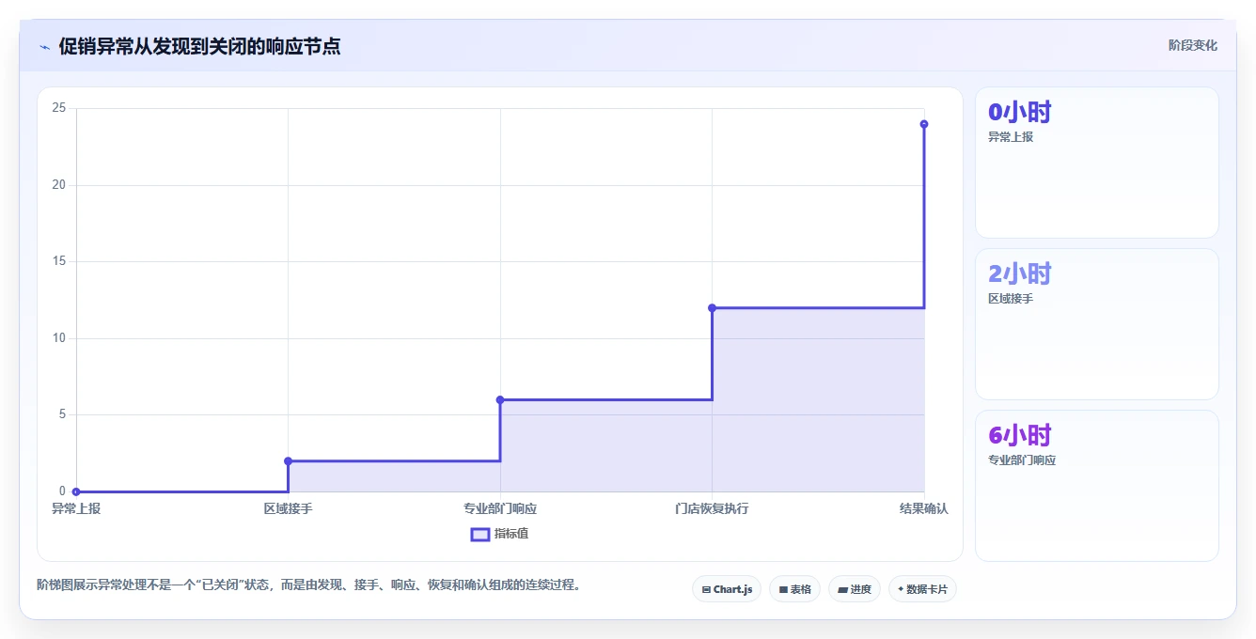Select the Chart.js tag
The width and height of the screenshot is (1256, 639).
pyautogui.click(x=727, y=589)
